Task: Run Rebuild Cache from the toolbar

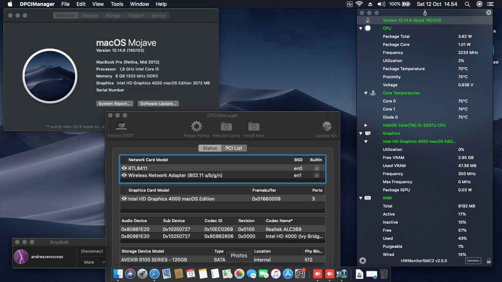Action: (226, 127)
